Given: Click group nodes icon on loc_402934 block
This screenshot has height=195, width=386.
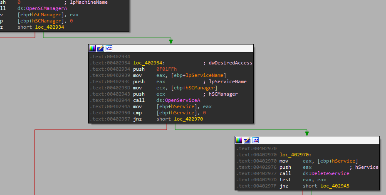Looking at the screenshot, I should tap(109, 48).
